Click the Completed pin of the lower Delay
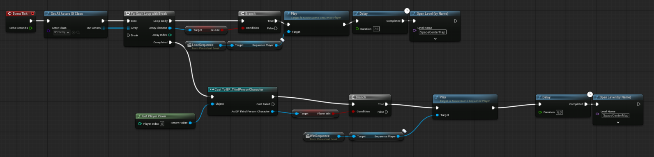The width and height of the screenshot is (654, 157). (586, 104)
